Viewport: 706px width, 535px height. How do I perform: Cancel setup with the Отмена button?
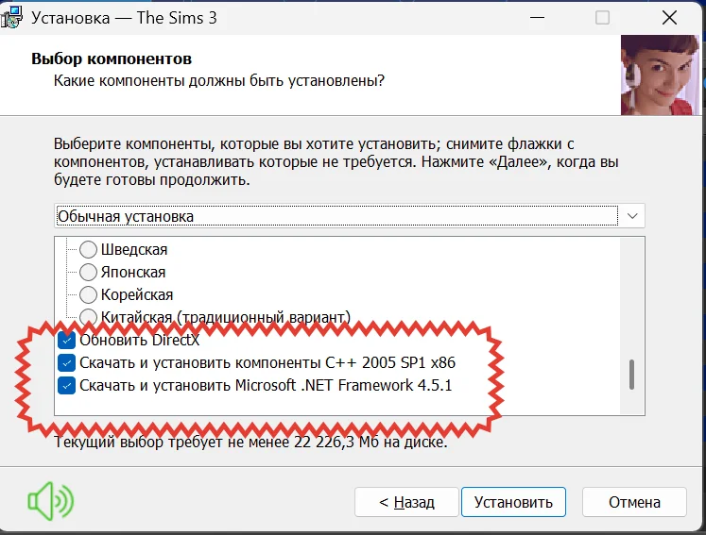633,502
